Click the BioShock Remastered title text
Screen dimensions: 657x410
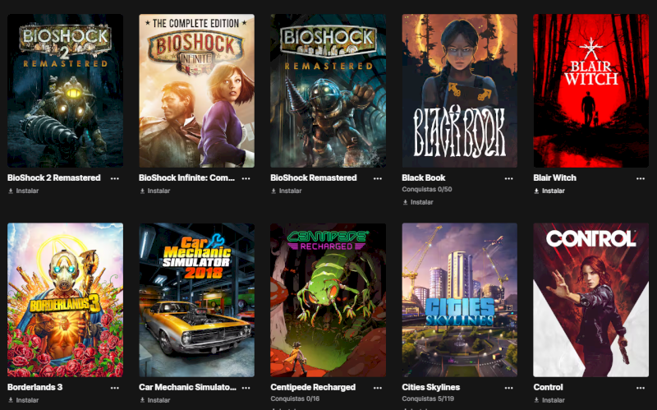click(314, 177)
